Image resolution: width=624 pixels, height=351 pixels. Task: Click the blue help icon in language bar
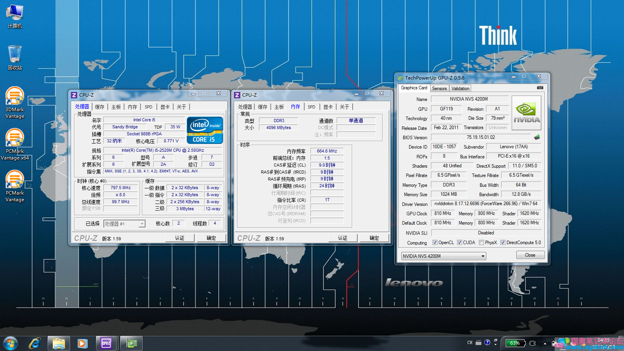[x=487, y=342]
